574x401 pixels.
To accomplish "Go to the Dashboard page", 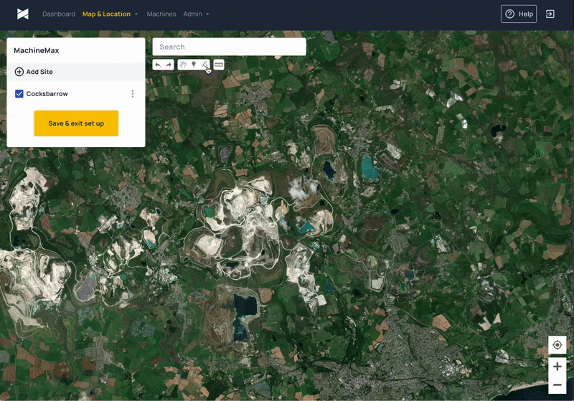I will click(59, 14).
